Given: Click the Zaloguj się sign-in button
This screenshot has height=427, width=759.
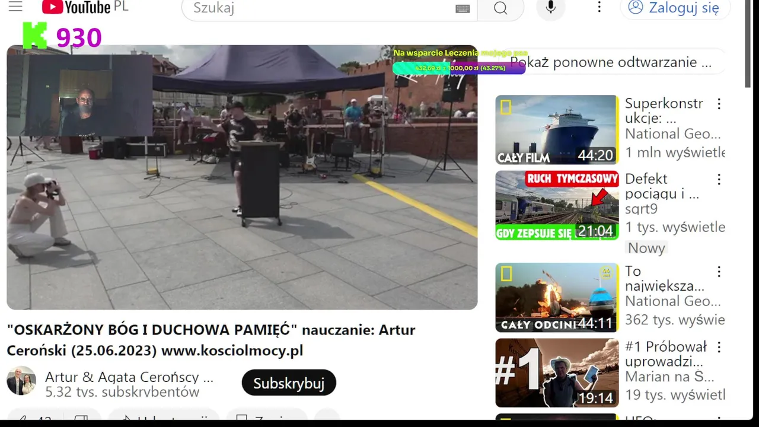Looking at the screenshot, I should (675, 8).
